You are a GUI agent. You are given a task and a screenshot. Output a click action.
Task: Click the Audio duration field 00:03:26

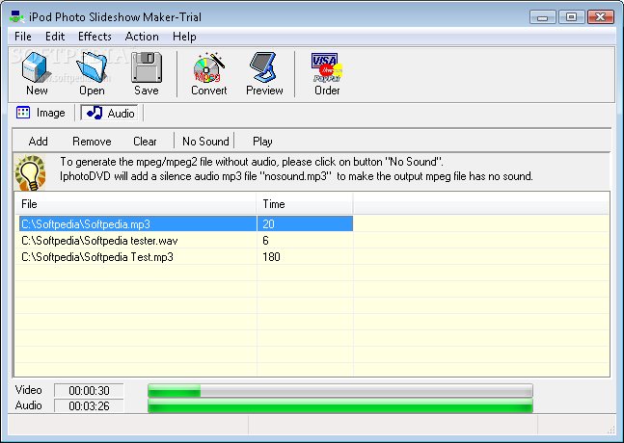point(89,406)
